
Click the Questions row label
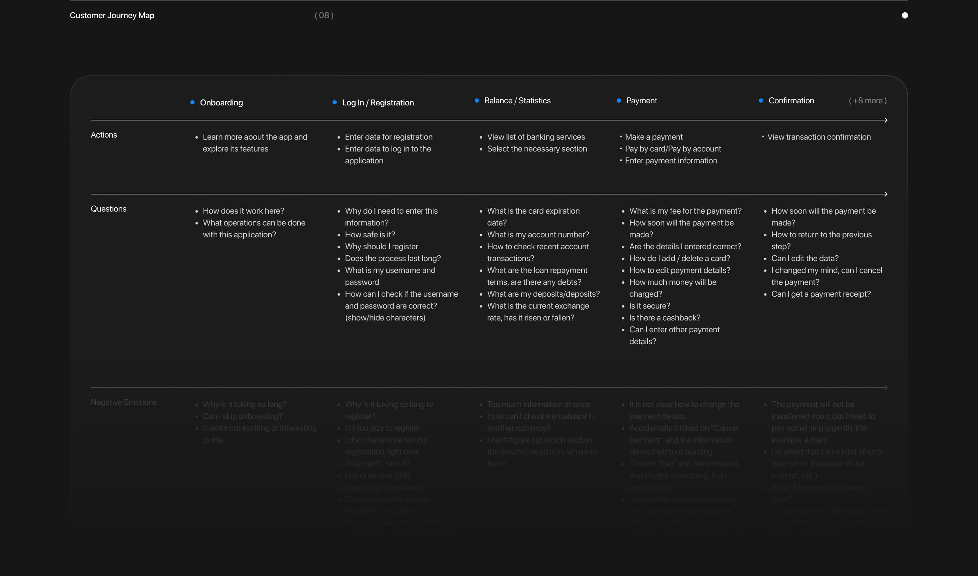108,209
